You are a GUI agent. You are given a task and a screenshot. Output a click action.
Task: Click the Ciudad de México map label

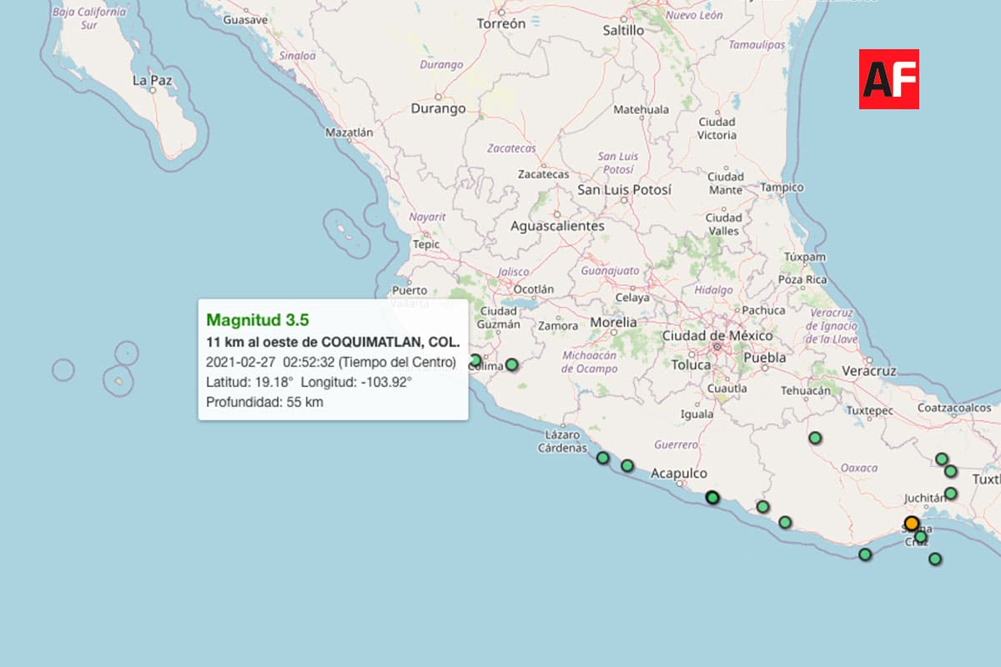717,335
